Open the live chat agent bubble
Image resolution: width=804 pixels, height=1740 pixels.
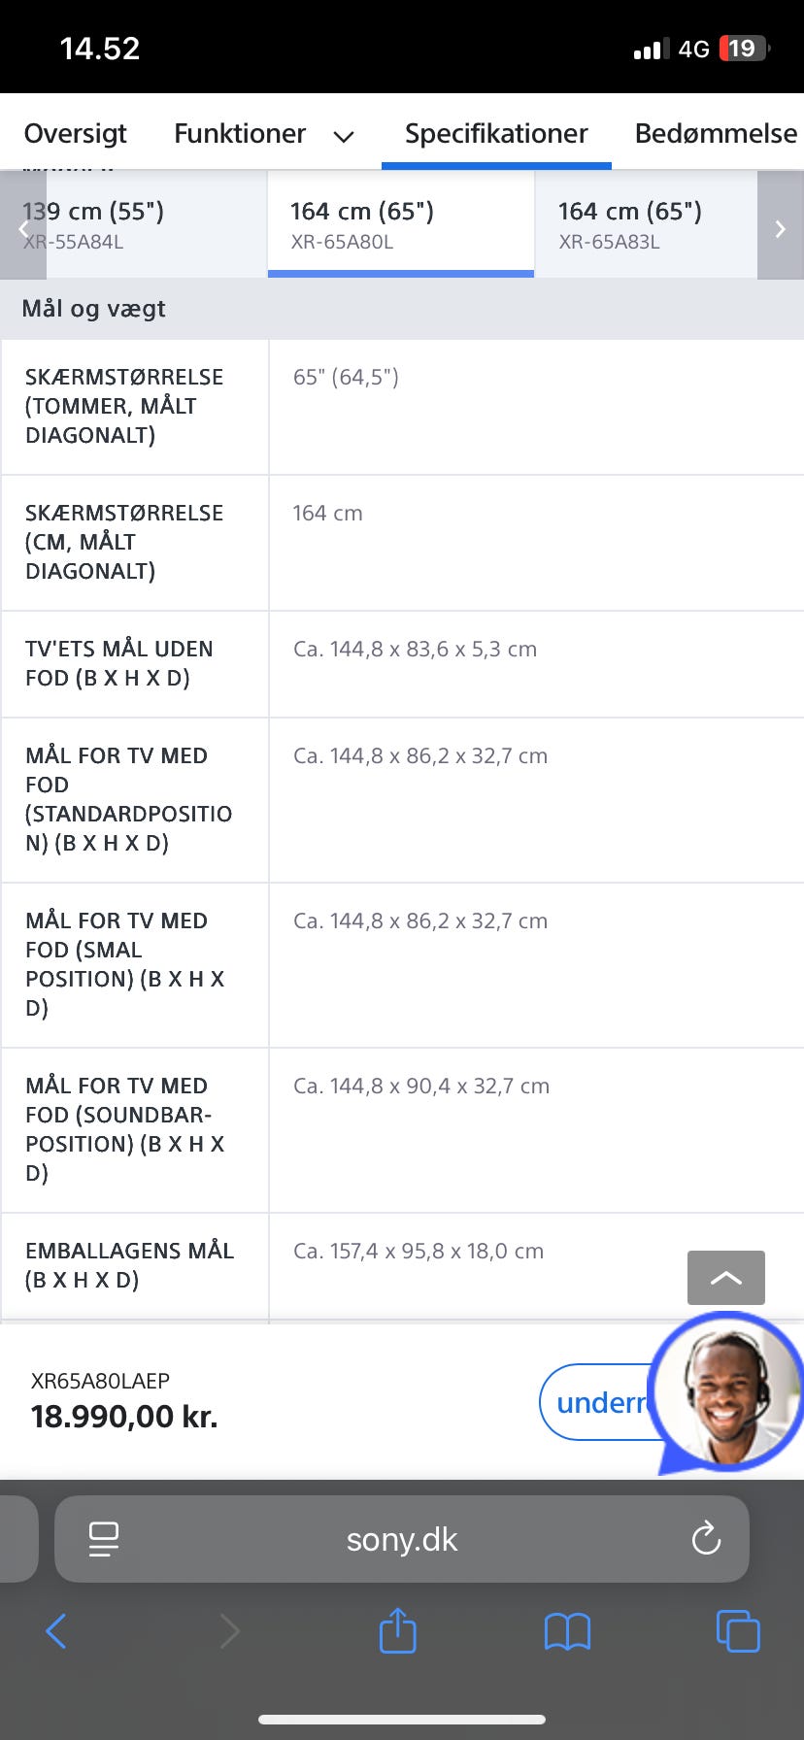[x=728, y=1391]
